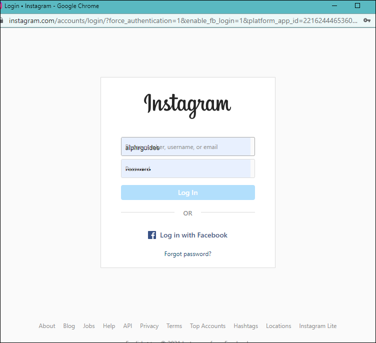Open the Help footer link
Screen dimensions: 376x343
point(109,326)
